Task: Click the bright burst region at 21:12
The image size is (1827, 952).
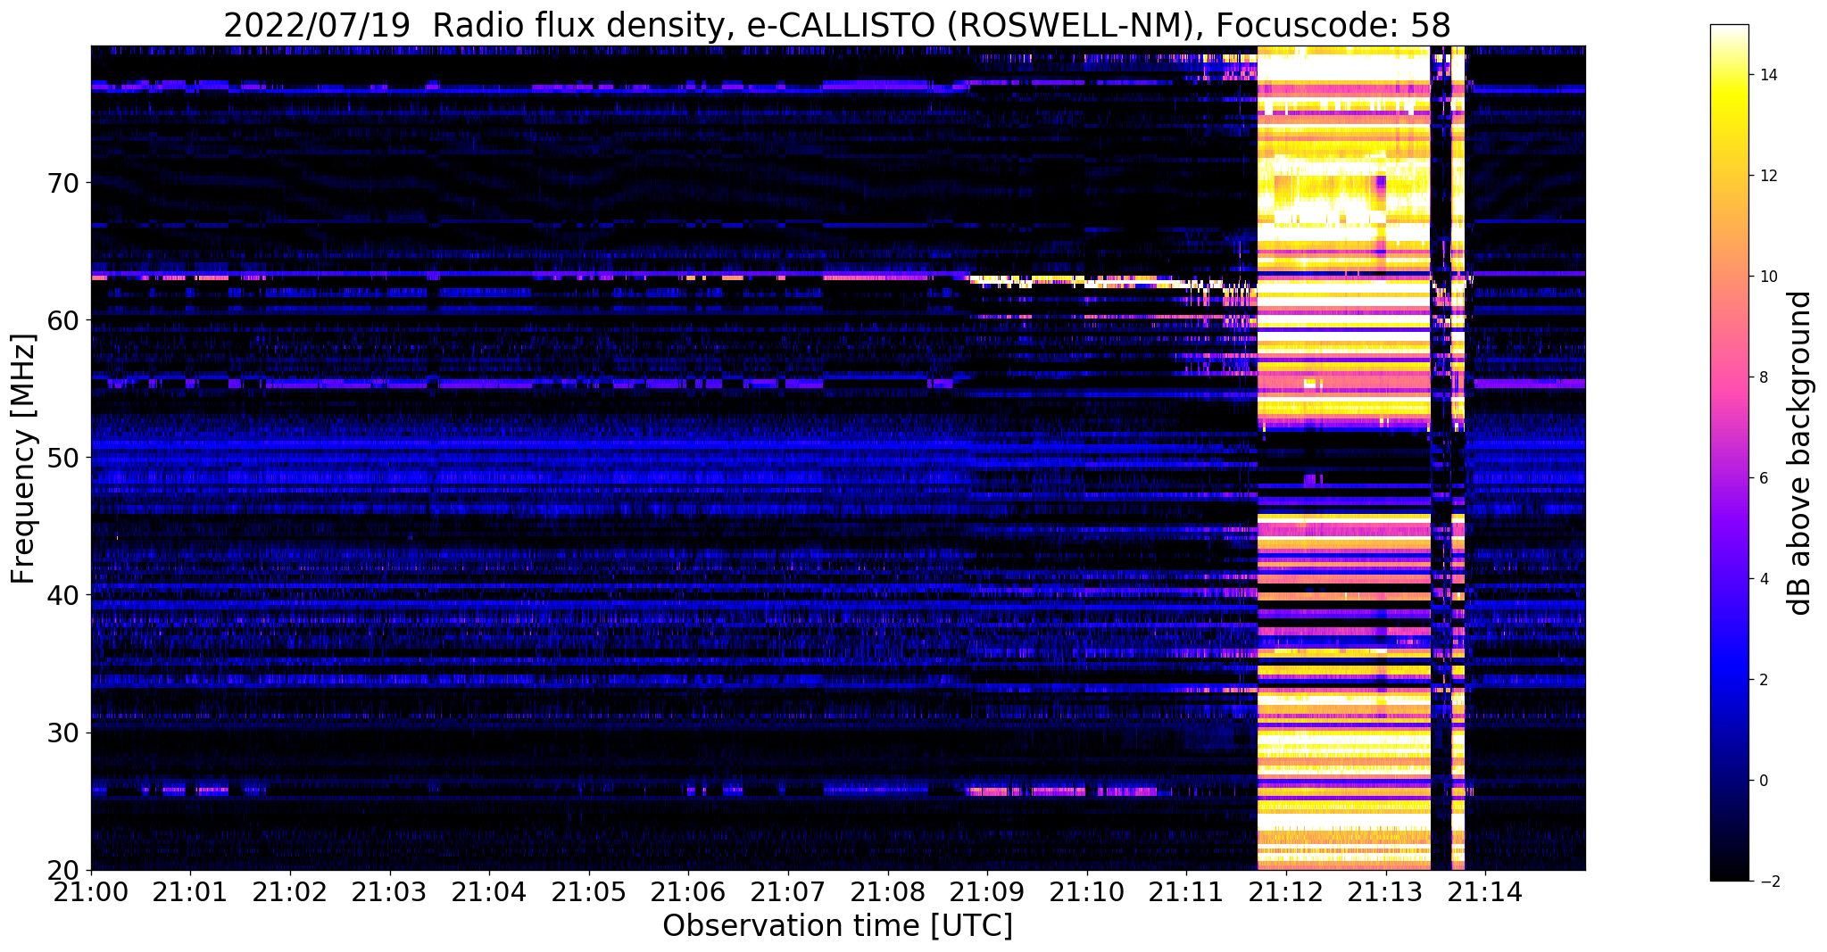Action: (1343, 458)
